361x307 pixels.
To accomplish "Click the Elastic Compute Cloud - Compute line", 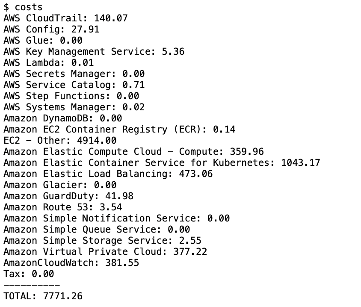I will point(133,152).
